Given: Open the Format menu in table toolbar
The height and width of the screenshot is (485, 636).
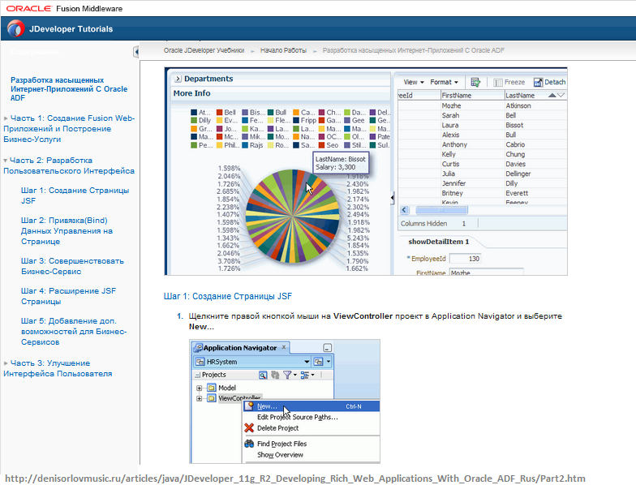Looking at the screenshot, I should [x=444, y=82].
